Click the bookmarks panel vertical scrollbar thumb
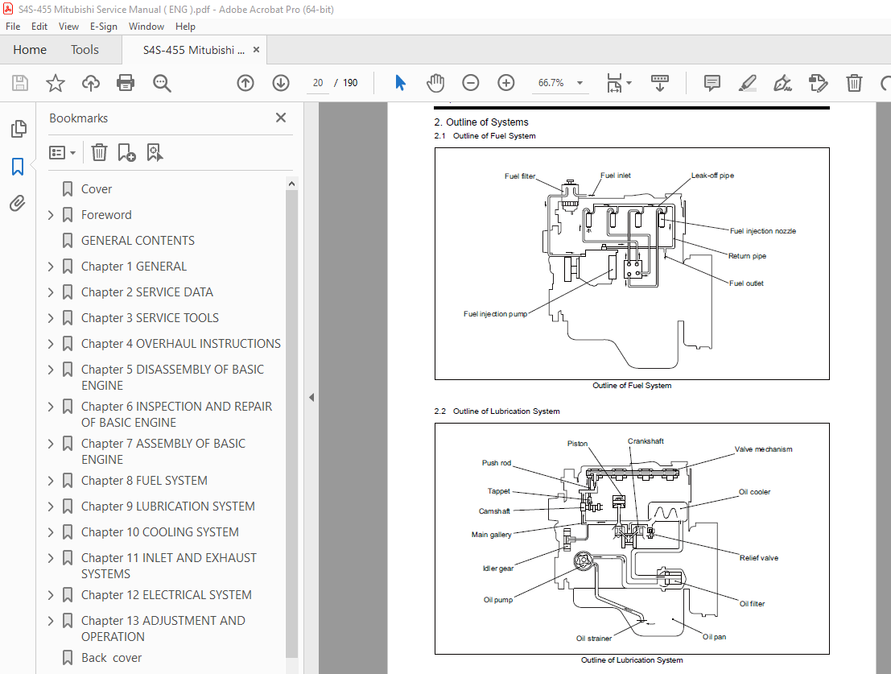 pos(291,424)
